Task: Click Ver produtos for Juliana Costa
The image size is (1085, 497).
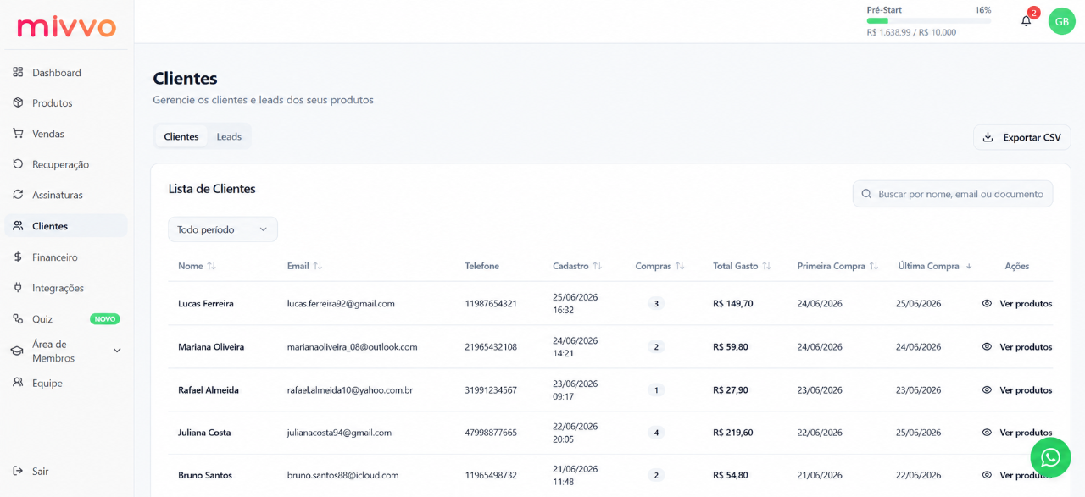Action: [x=1026, y=433]
